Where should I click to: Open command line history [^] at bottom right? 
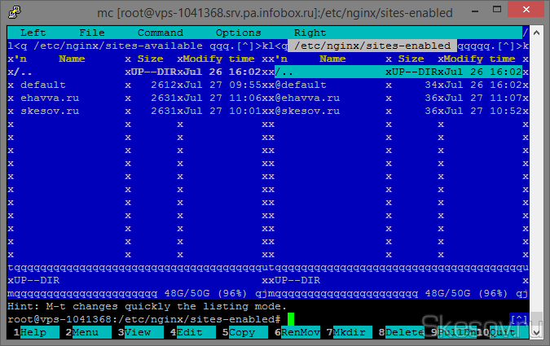tap(518, 319)
